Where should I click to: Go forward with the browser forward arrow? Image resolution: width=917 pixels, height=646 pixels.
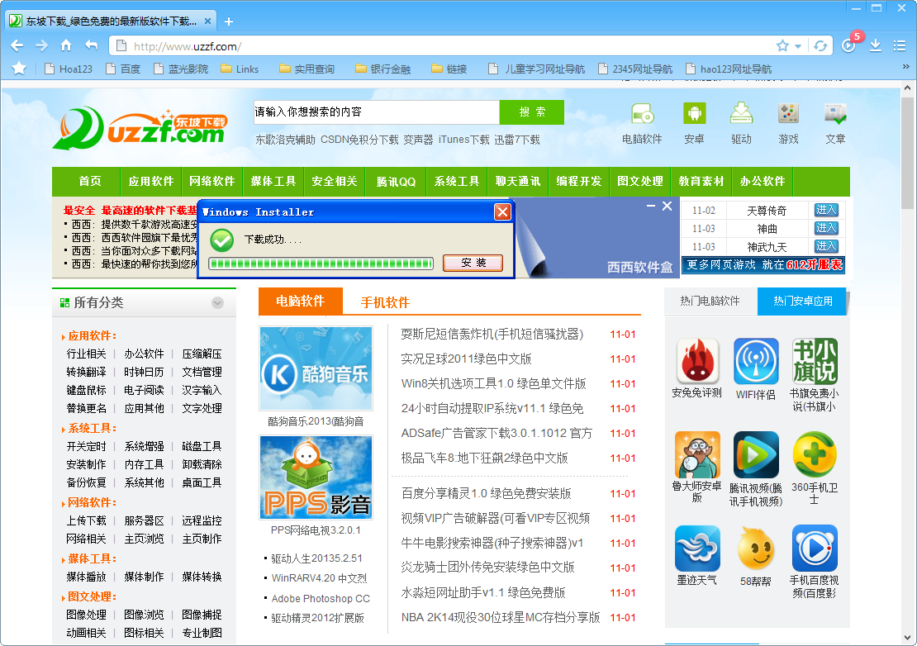[41, 45]
